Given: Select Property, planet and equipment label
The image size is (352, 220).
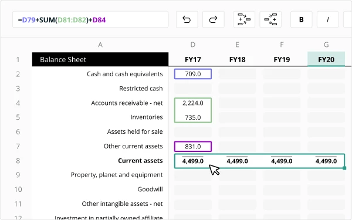Looking at the screenshot, I should [x=117, y=175].
